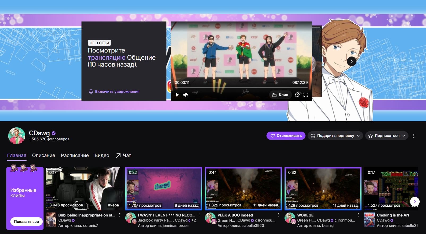Switch to the Расписание tab
This screenshot has width=426, height=234.
coord(75,155)
